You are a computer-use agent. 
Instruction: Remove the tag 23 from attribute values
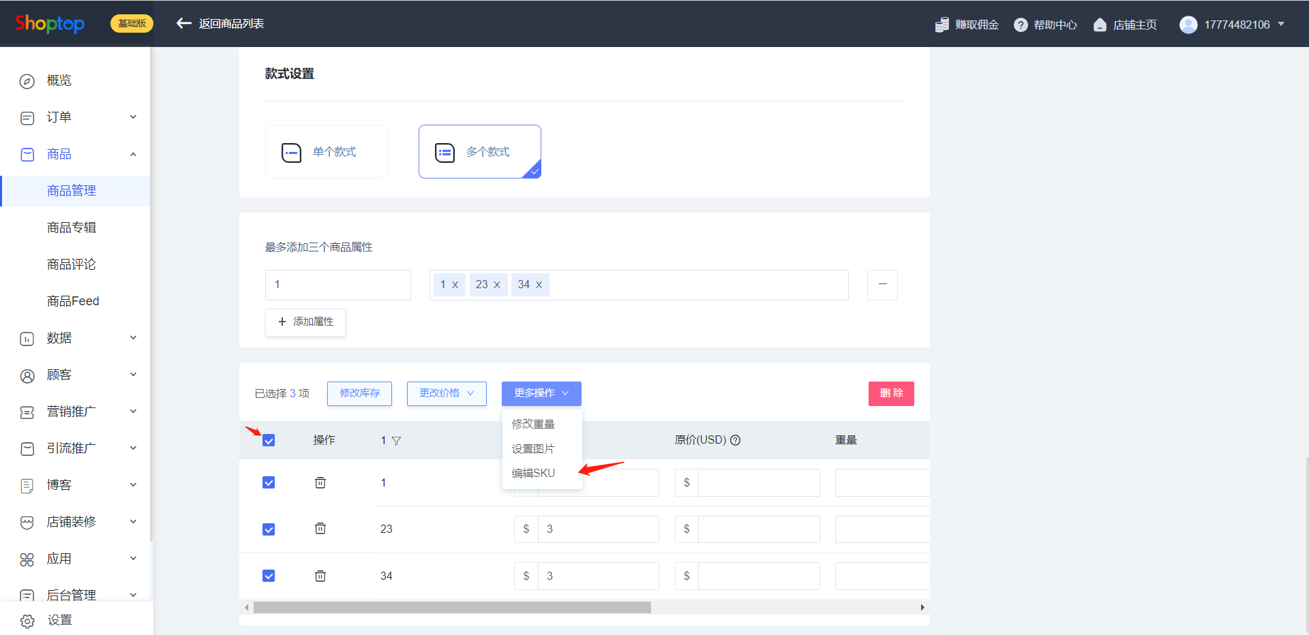497,285
